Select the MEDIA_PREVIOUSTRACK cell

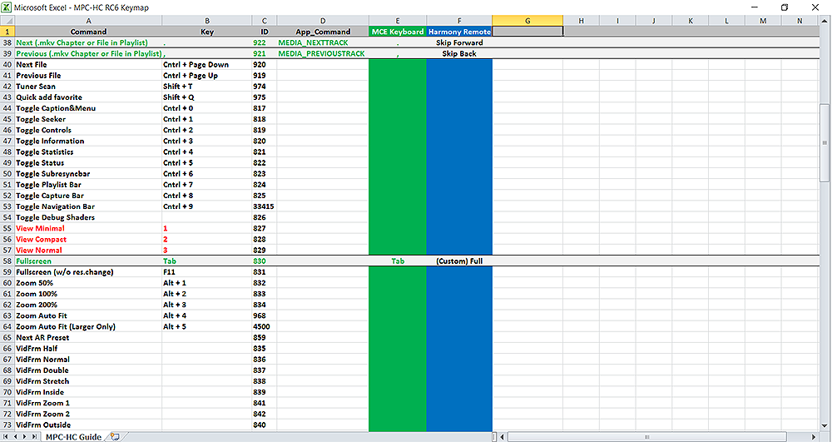click(x=323, y=53)
